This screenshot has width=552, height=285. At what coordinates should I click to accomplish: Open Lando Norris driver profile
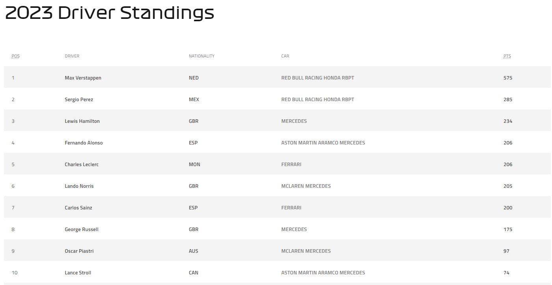coord(79,186)
